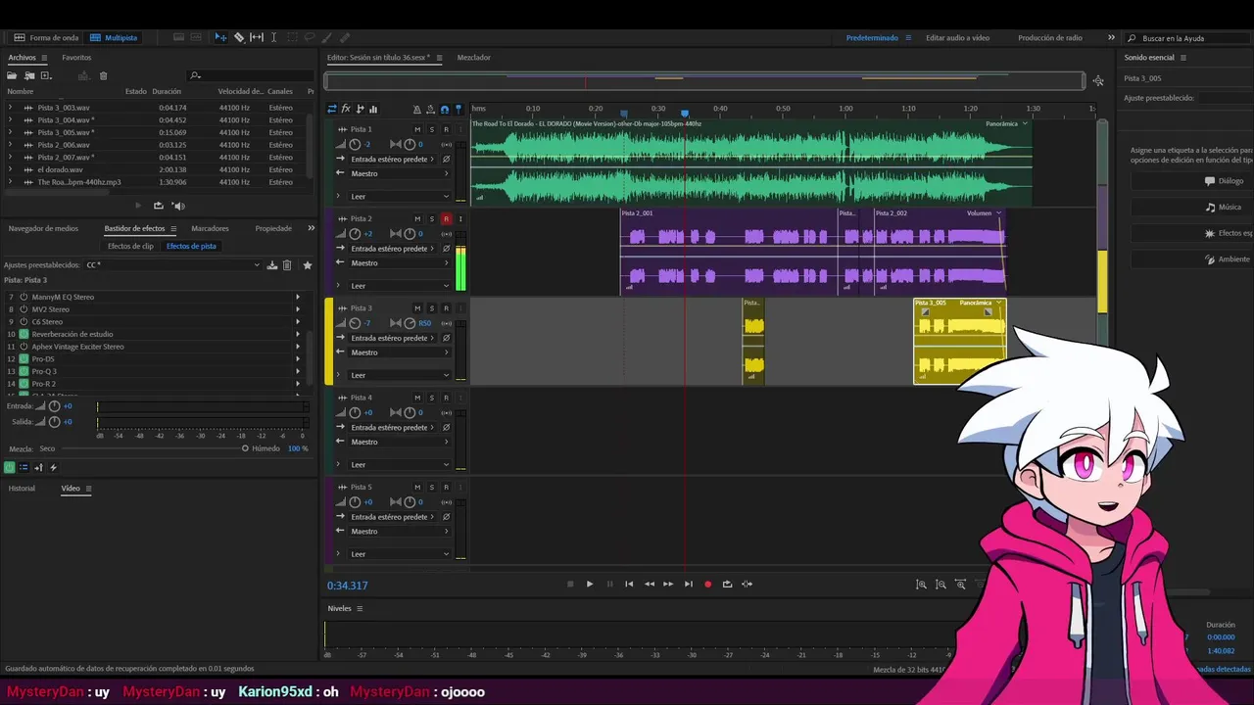Click the lightning apply icon at rack bottom

tap(53, 467)
